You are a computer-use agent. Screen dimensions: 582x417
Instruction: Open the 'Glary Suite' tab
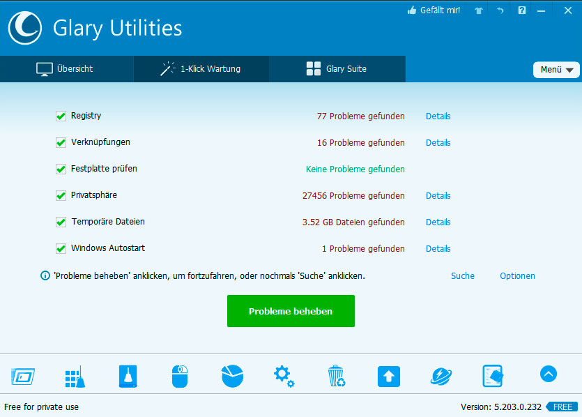click(337, 69)
